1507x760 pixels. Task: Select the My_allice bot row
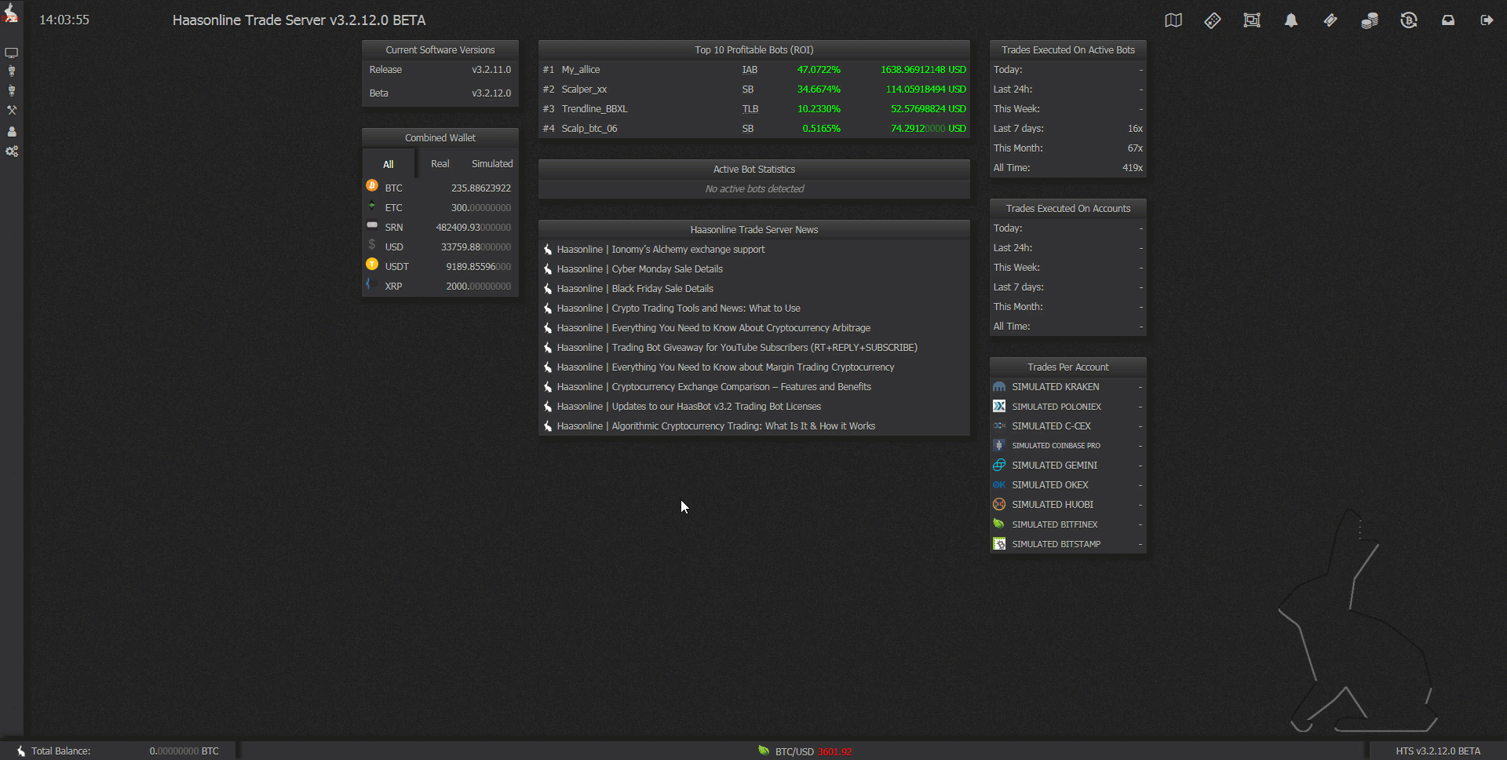[754, 70]
